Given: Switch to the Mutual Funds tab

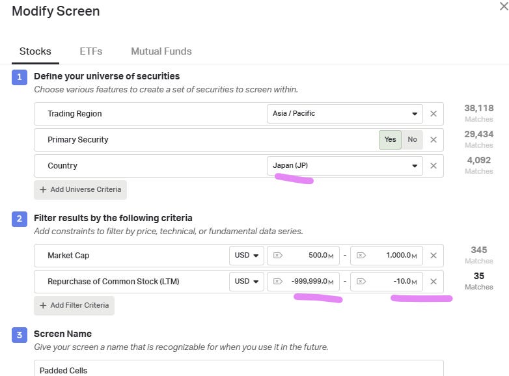Looking at the screenshot, I should coord(161,51).
